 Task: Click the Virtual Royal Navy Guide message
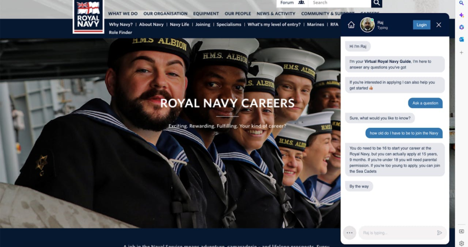(x=395, y=65)
